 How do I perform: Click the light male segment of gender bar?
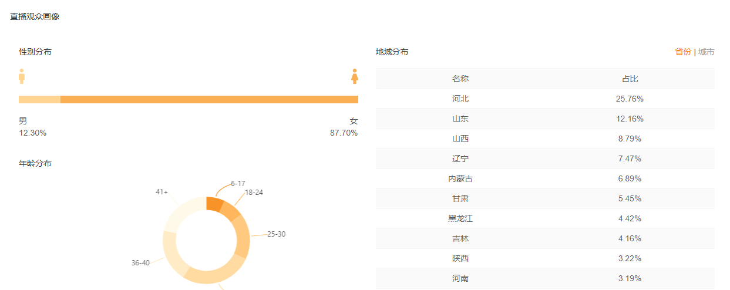[39, 99]
